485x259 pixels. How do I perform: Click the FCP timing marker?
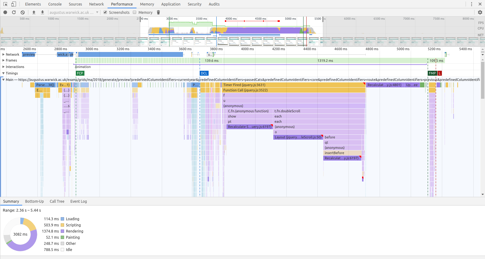[x=80, y=73]
